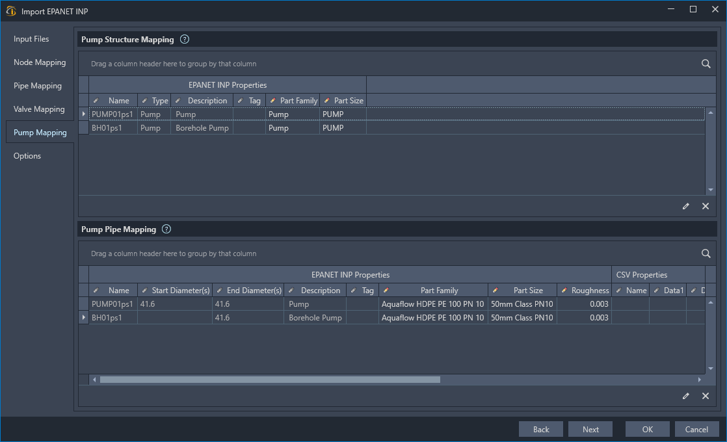
Task: Open help for Pump Pipe Mapping
Action: [x=166, y=229]
